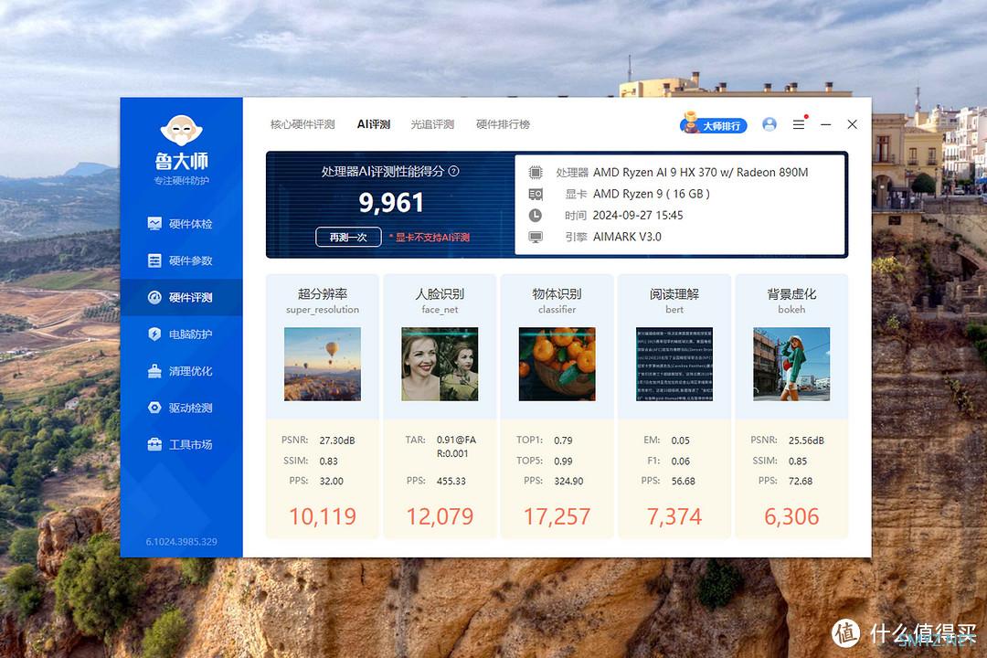This screenshot has width=987, height=658.
Task: Open 驱动检测 in the sidebar
Action: 181,408
